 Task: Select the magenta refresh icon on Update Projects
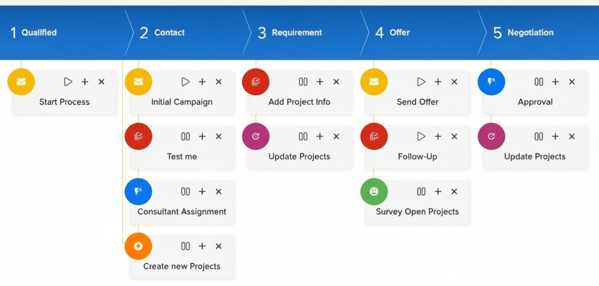click(256, 136)
